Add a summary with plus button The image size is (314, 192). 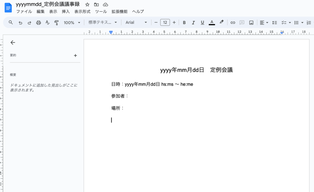click(x=75, y=55)
